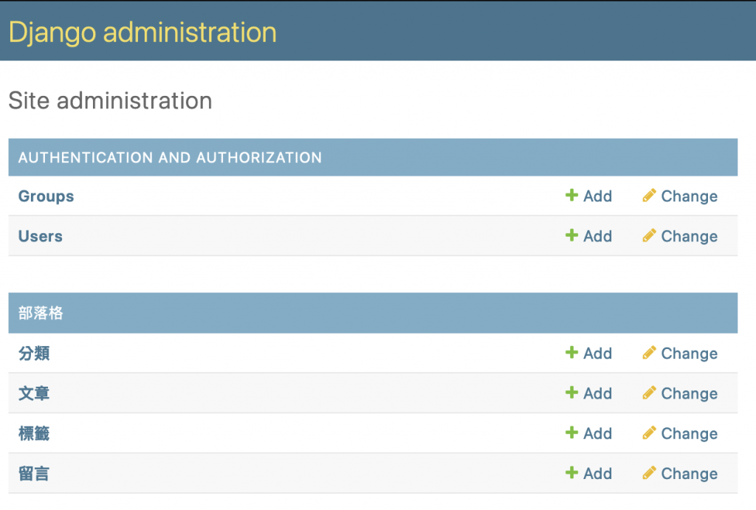The image size is (756, 510).
Task: Click the plus icon in the 標籤 row
Action: coord(571,433)
